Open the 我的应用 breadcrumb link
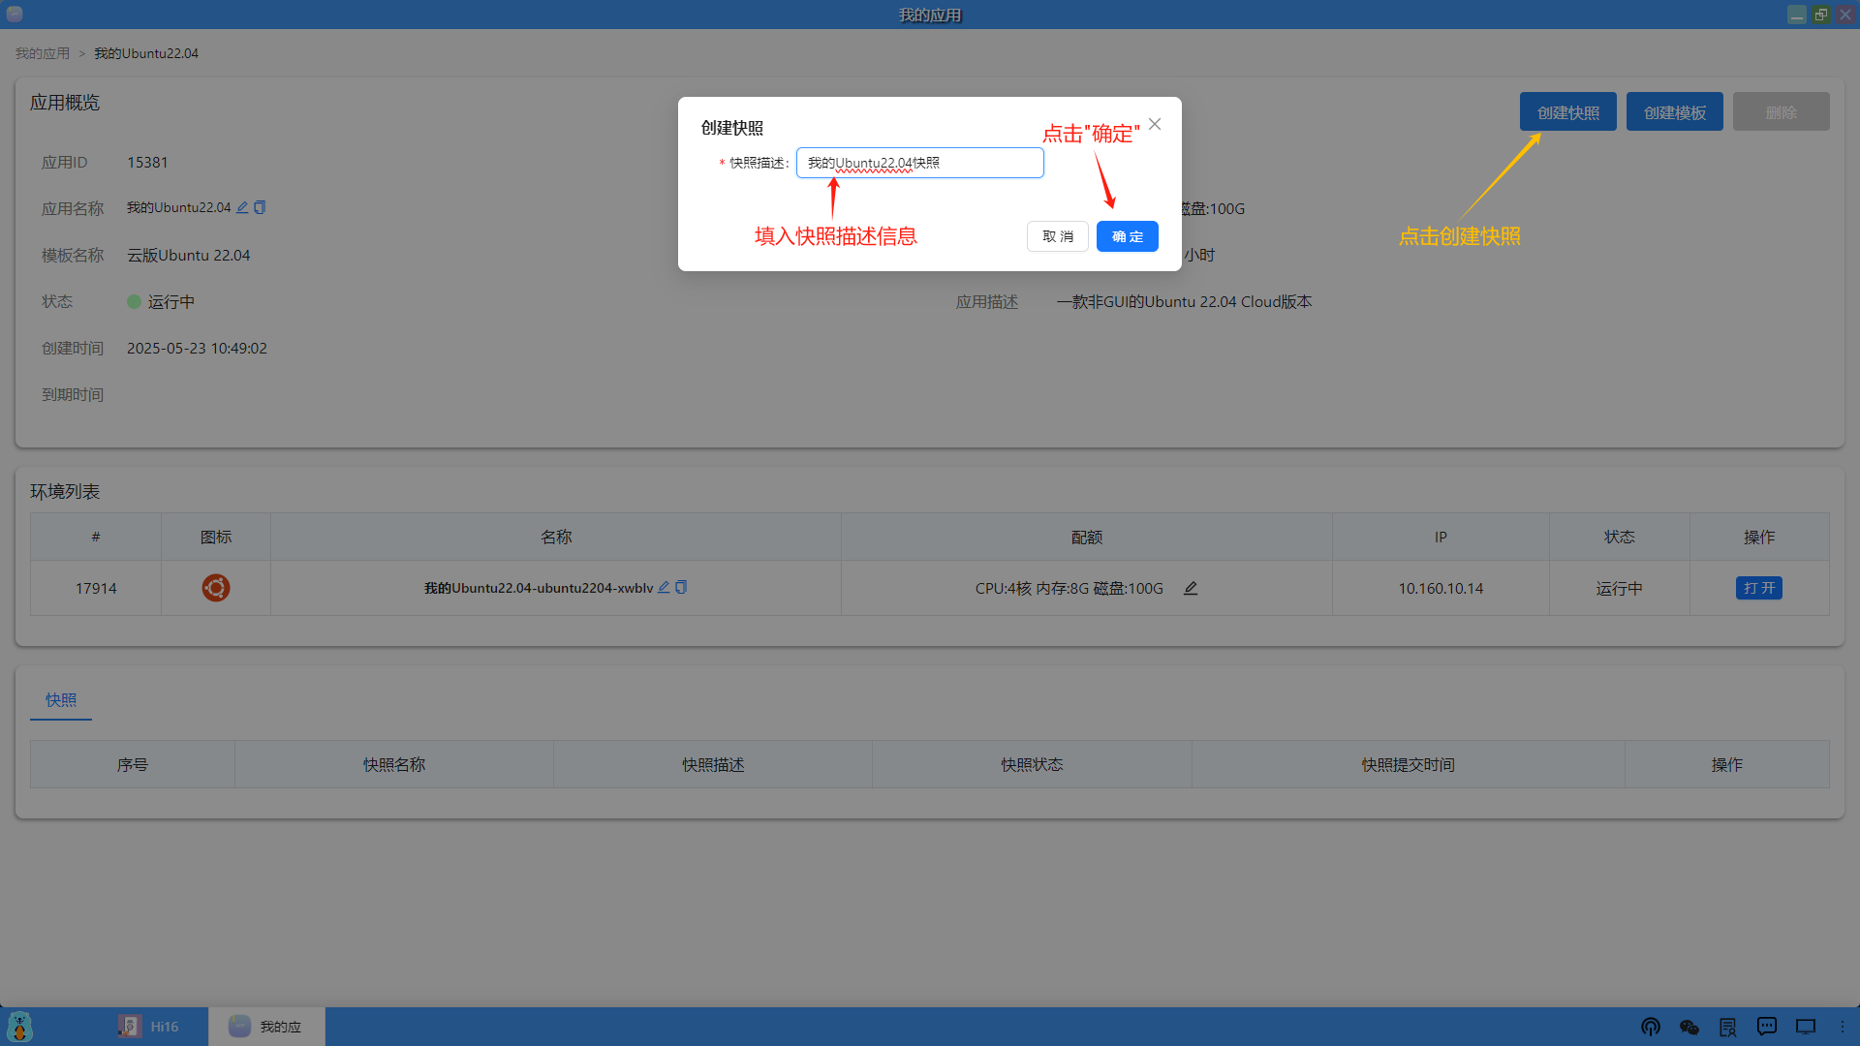Image resolution: width=1860 pixels, height=1046 pixels. point(42,52)
